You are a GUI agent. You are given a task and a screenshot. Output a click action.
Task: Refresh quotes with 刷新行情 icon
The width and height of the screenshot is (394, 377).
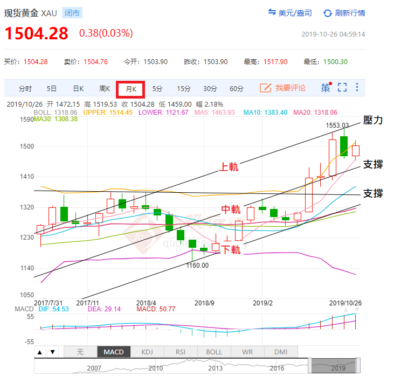click(328, 13)
